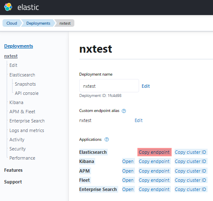Select the nxtest alias value text

[x=85, y=120]
